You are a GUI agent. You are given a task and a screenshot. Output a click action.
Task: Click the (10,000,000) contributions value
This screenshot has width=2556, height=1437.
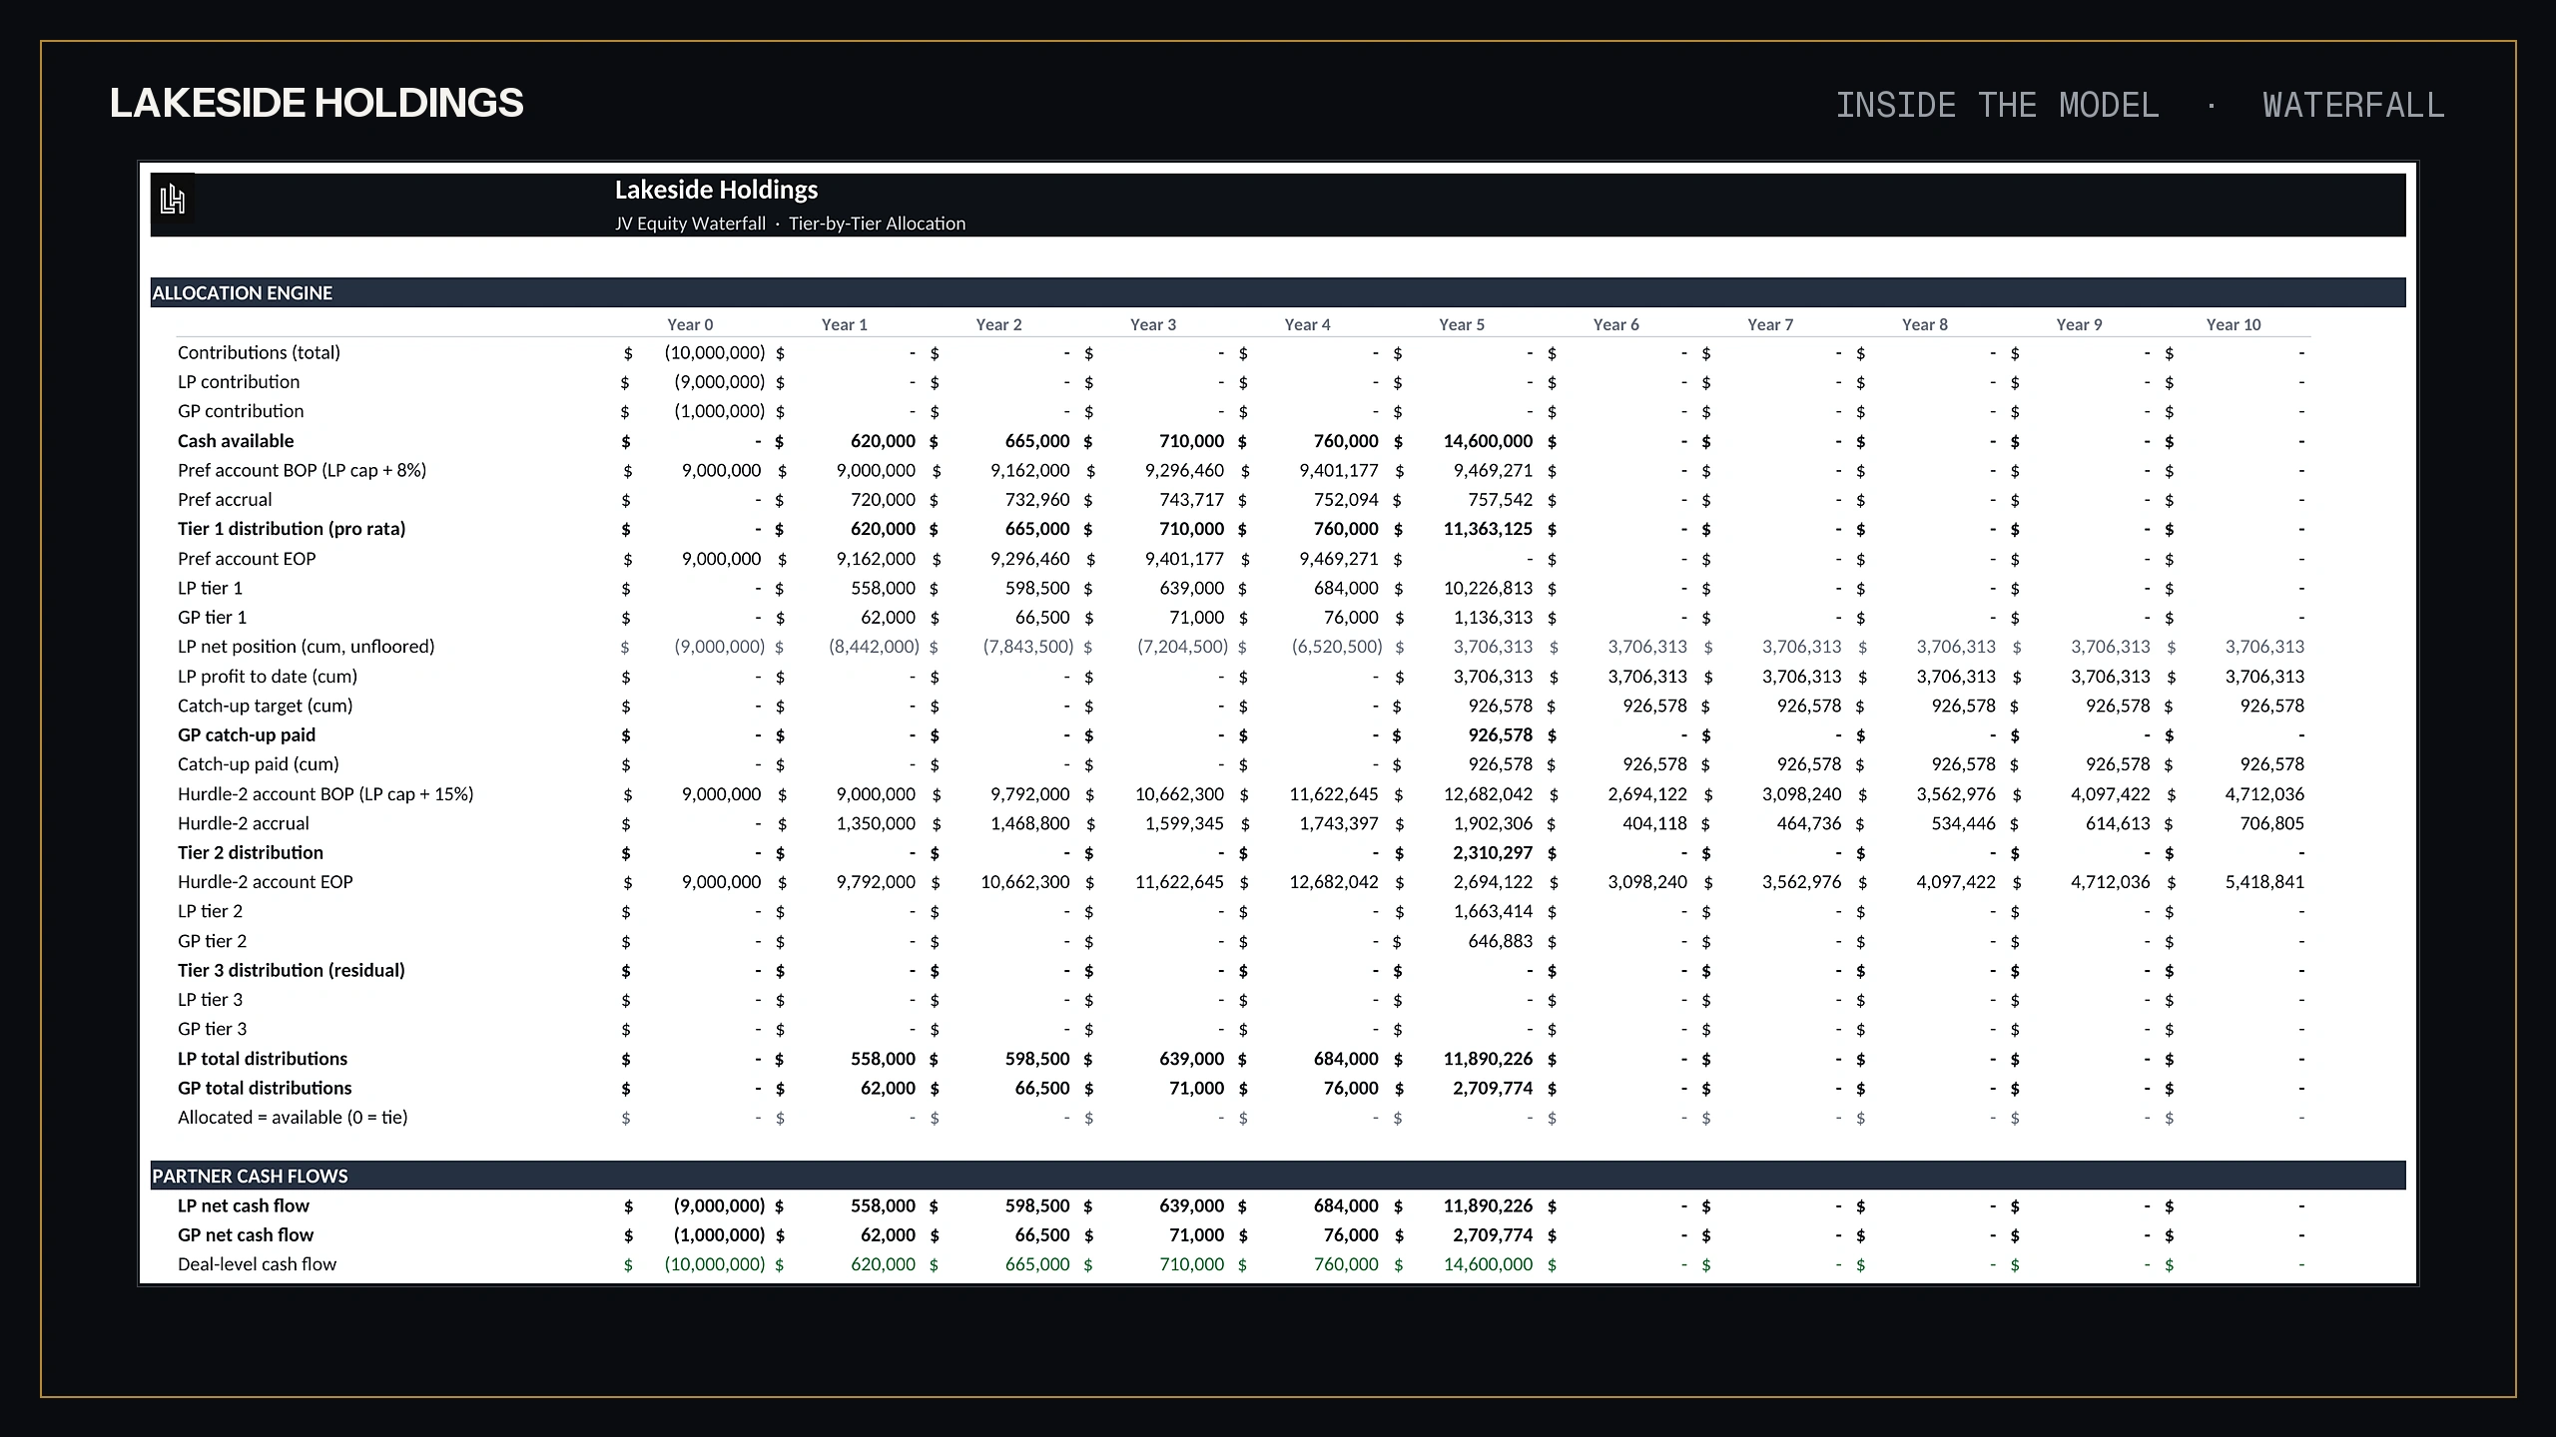pyautogui.click(x=715, y=352)
